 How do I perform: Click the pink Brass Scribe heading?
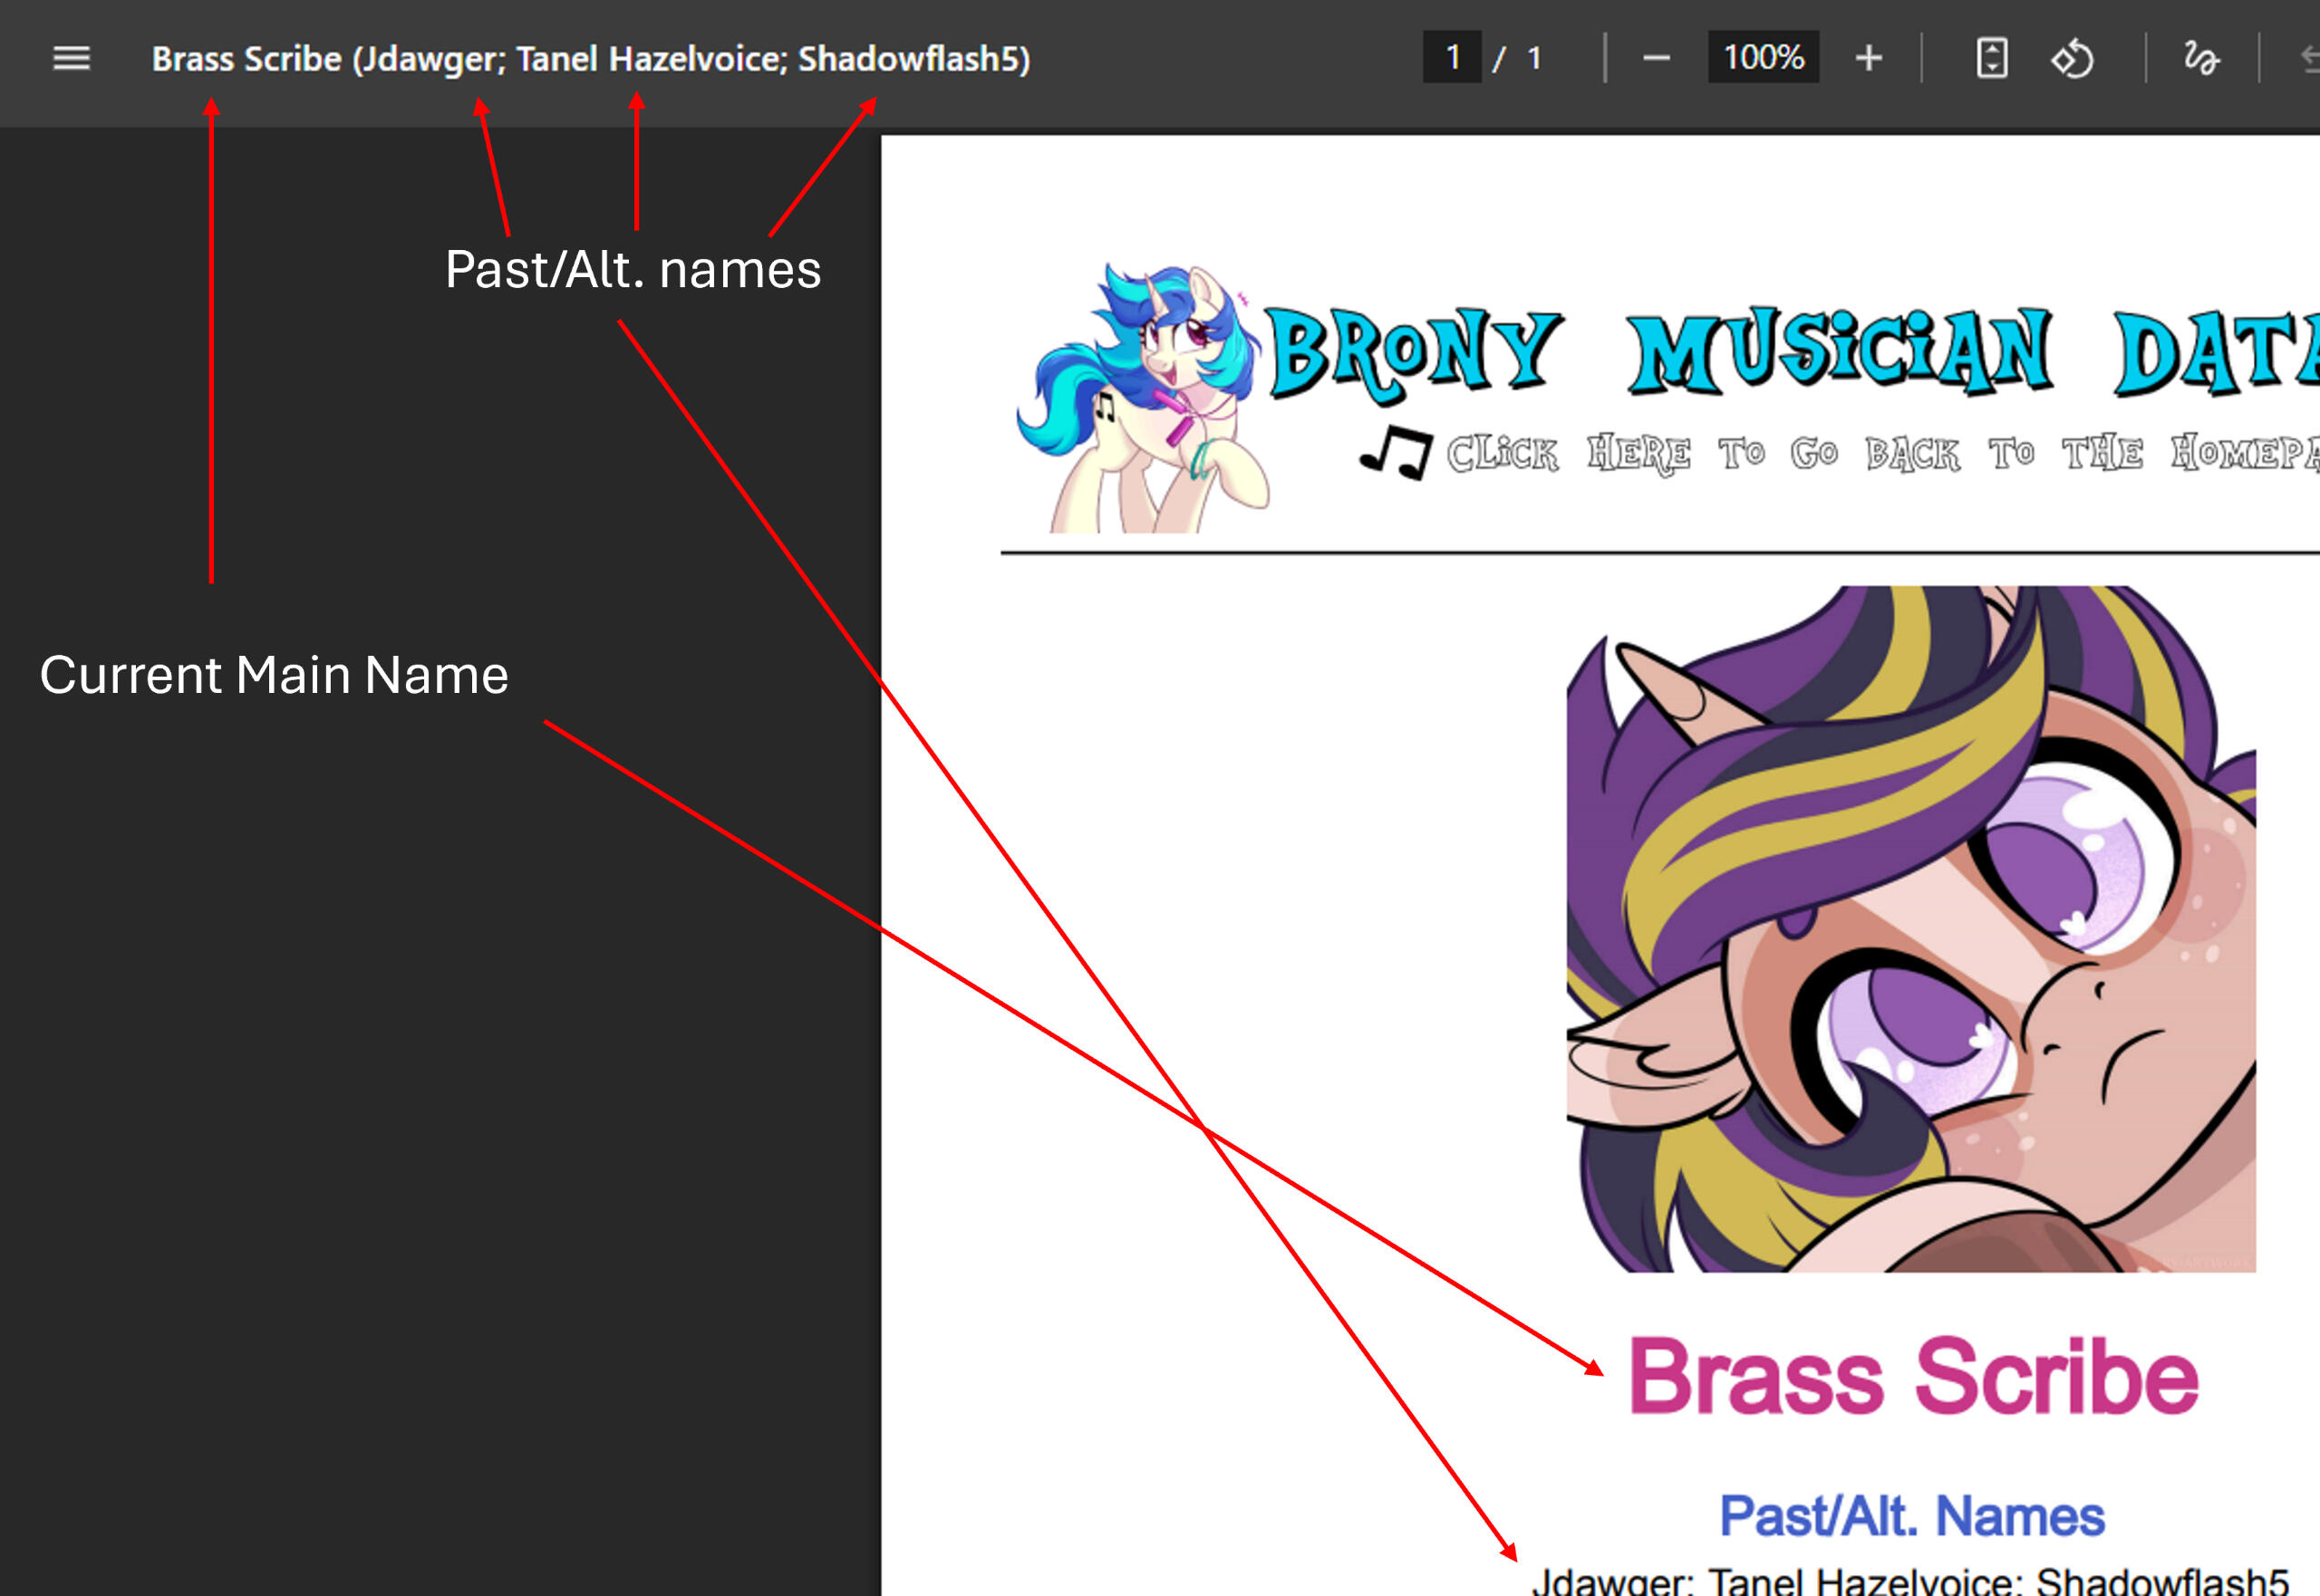coord(1913,1377)
